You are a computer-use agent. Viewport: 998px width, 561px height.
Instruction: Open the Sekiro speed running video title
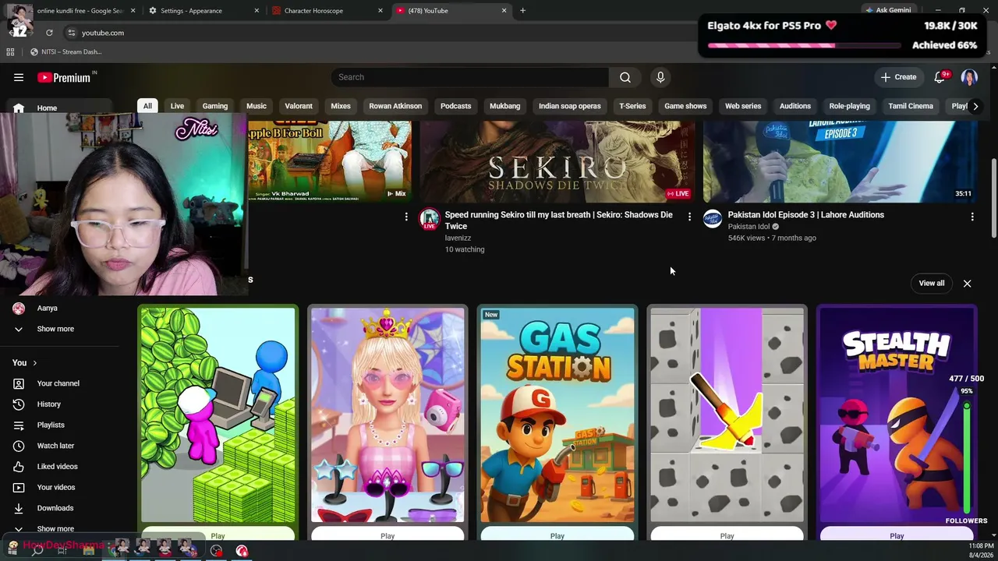coord(559,221)
